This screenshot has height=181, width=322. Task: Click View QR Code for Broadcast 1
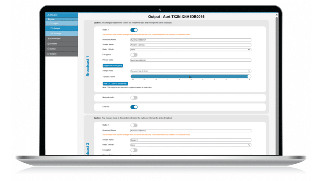115,84
